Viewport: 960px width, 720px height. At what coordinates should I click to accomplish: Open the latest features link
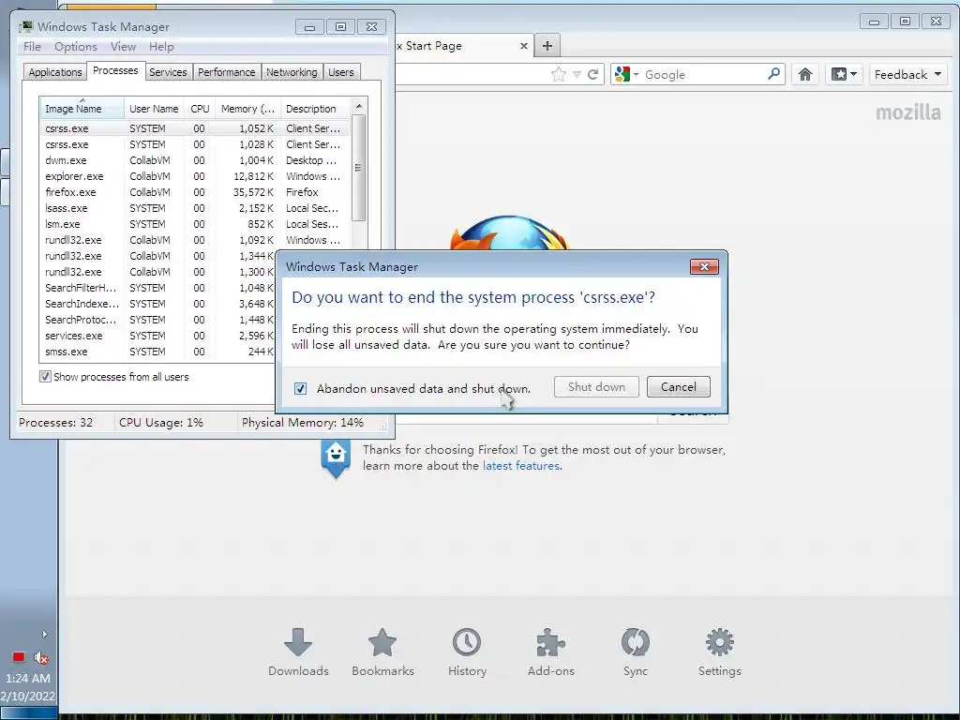point(521,466)
